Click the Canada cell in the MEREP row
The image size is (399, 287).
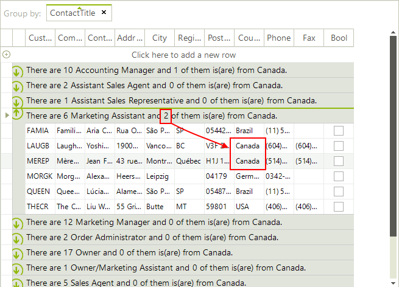249,161
